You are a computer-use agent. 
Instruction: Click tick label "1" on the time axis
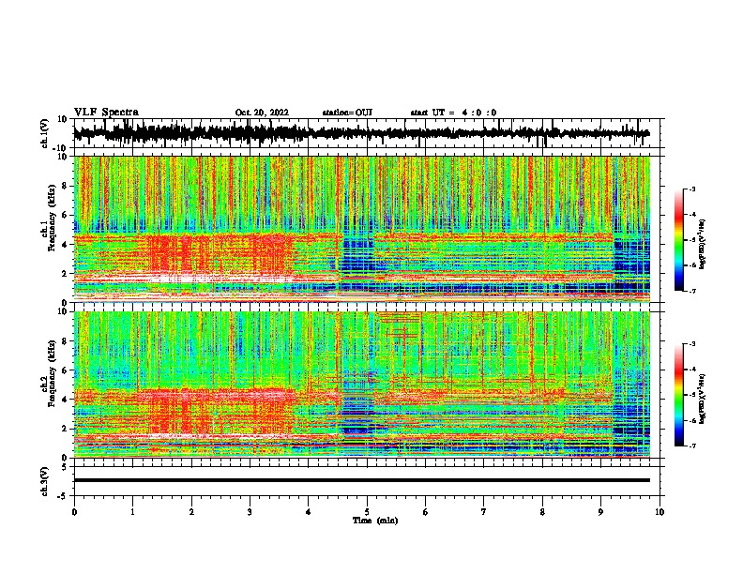point(132,512)
